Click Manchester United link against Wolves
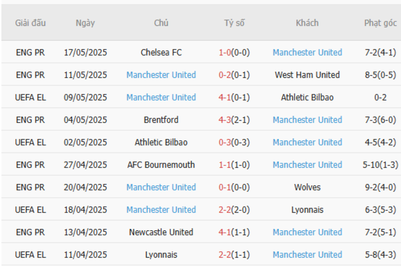Image resolution: width=401 pixels, height=276 pixels. (x=161, y=187)
